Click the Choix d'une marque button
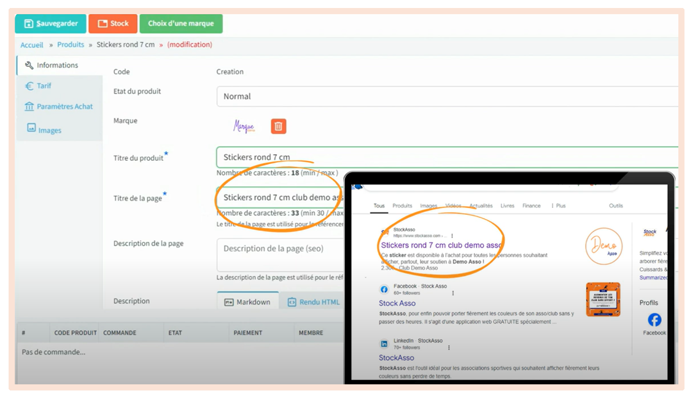The width and height of the screenshot is (698, 396). tap(180, 24)
